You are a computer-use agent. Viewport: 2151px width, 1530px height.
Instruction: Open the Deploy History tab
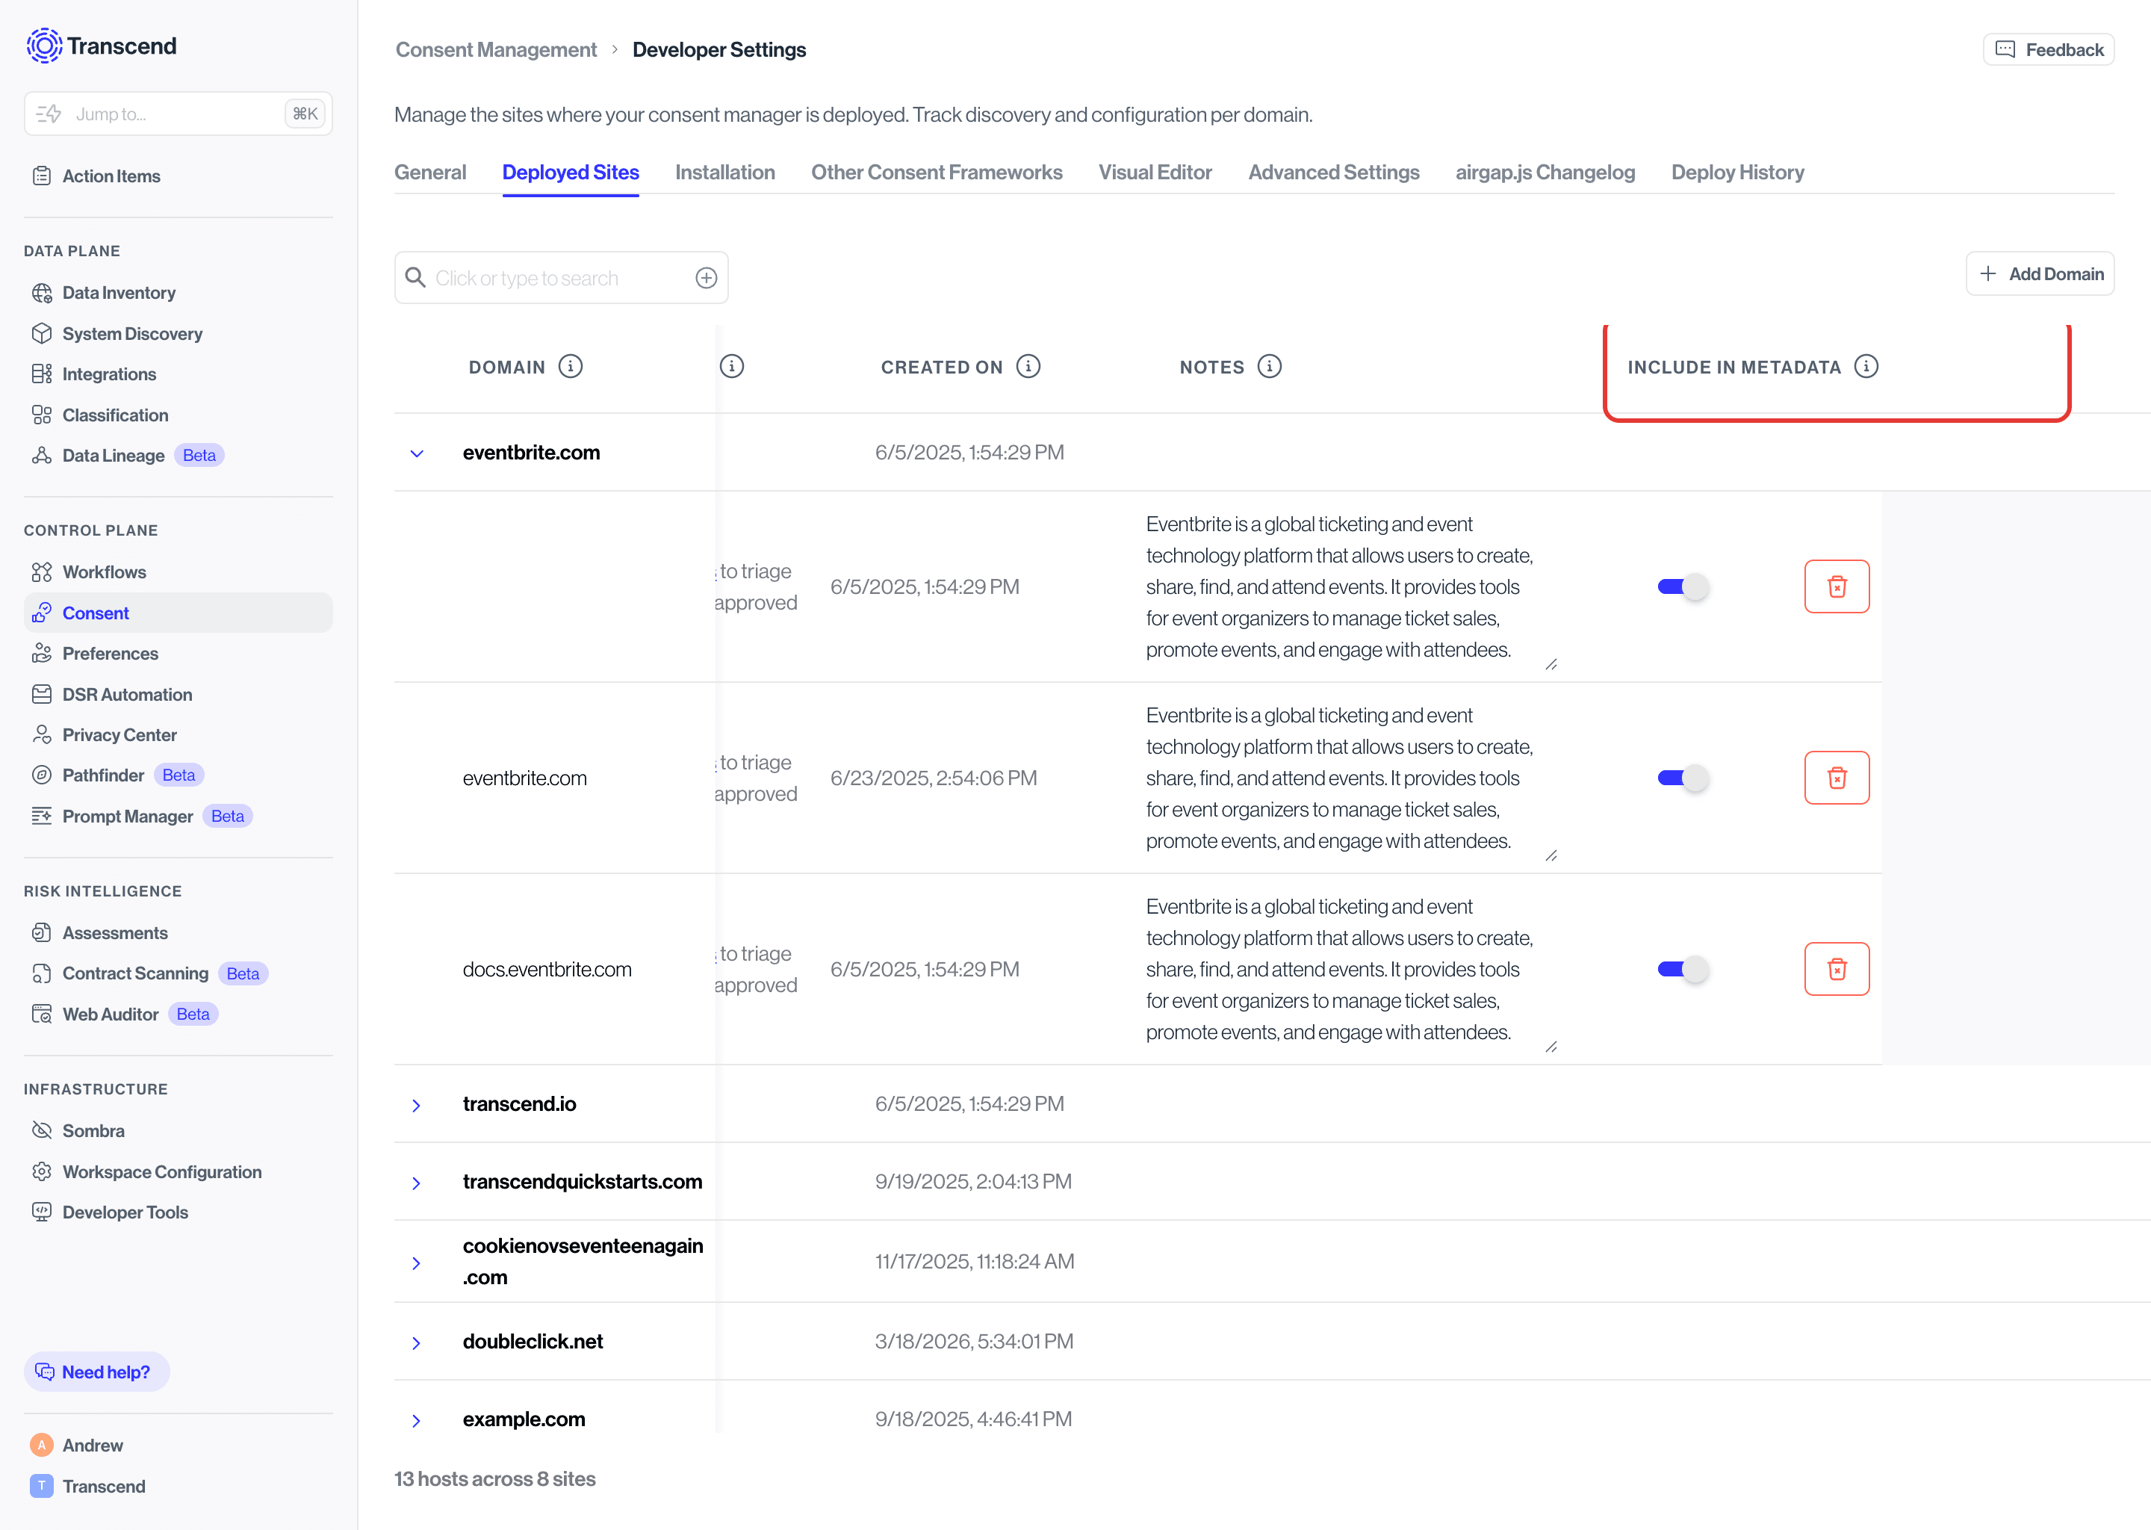[1737, 173]
